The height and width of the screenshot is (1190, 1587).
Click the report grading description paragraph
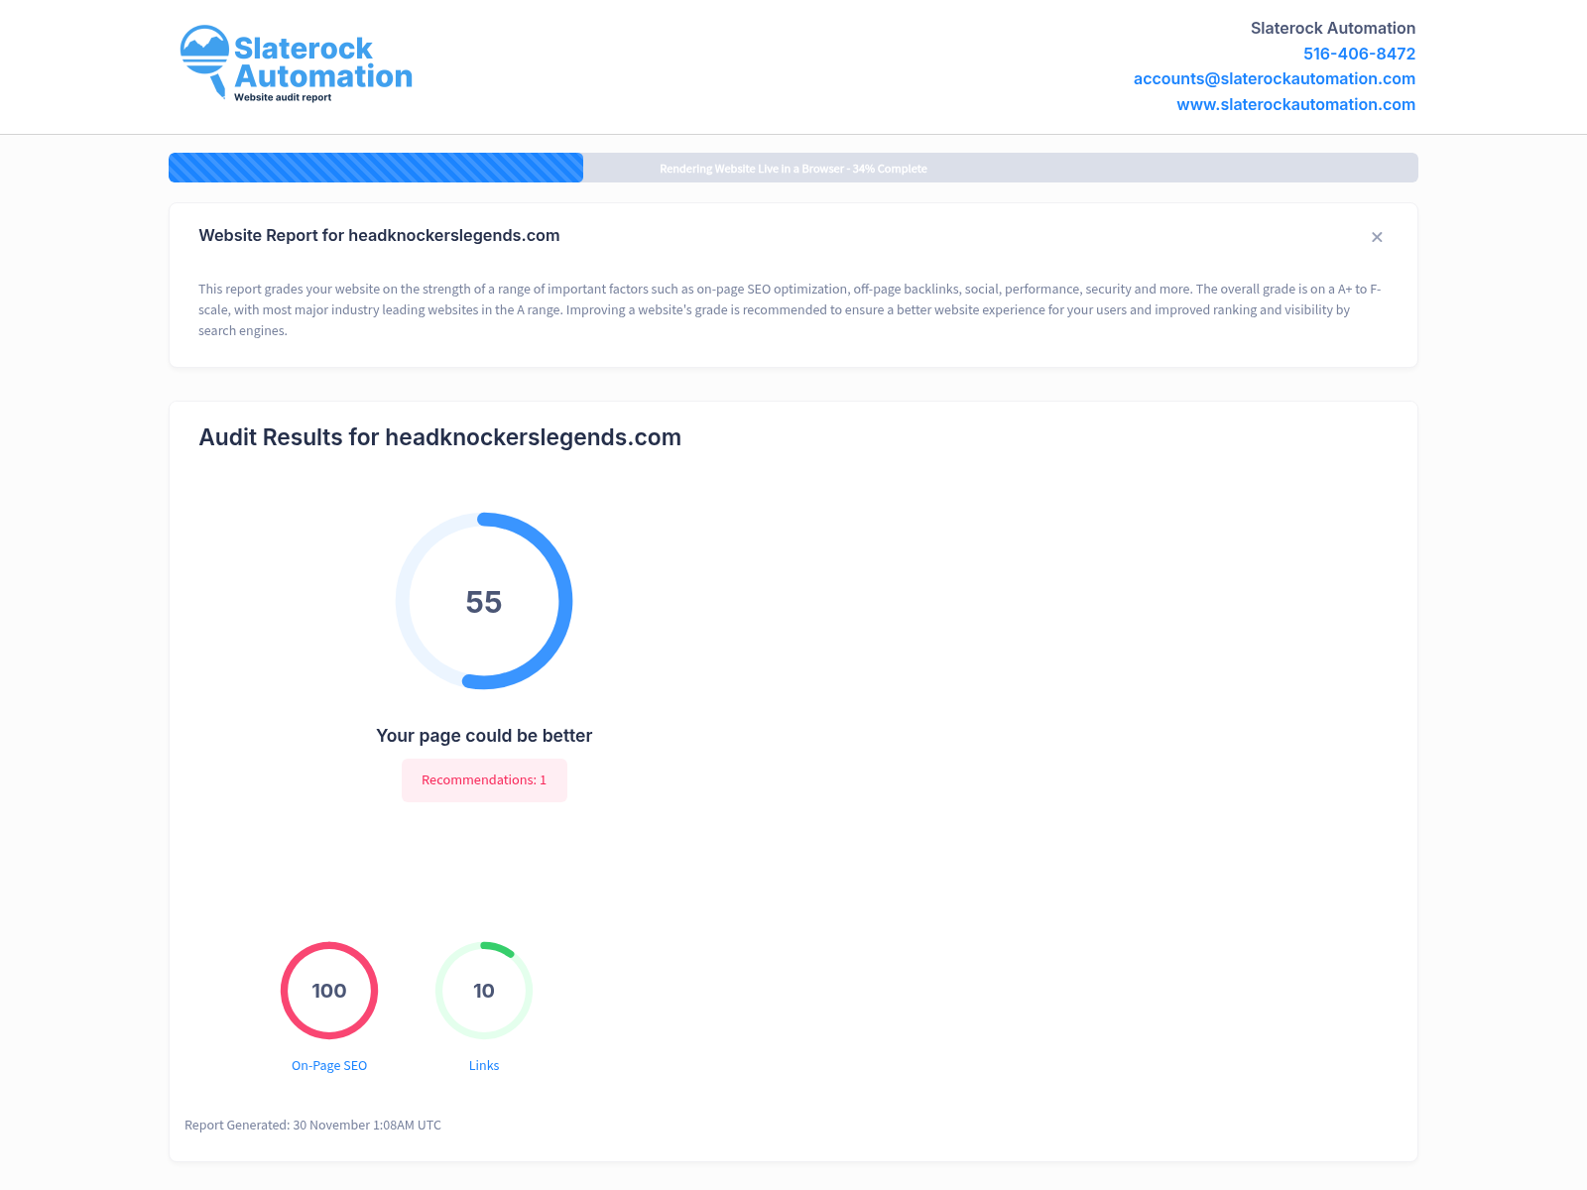point(790,309)
